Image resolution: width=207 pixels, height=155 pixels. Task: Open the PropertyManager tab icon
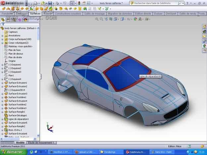pyautogui.click(x=9, y=20)
